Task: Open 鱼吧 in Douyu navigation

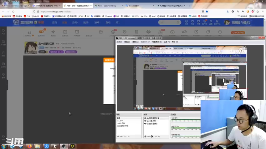Action: 108,22
